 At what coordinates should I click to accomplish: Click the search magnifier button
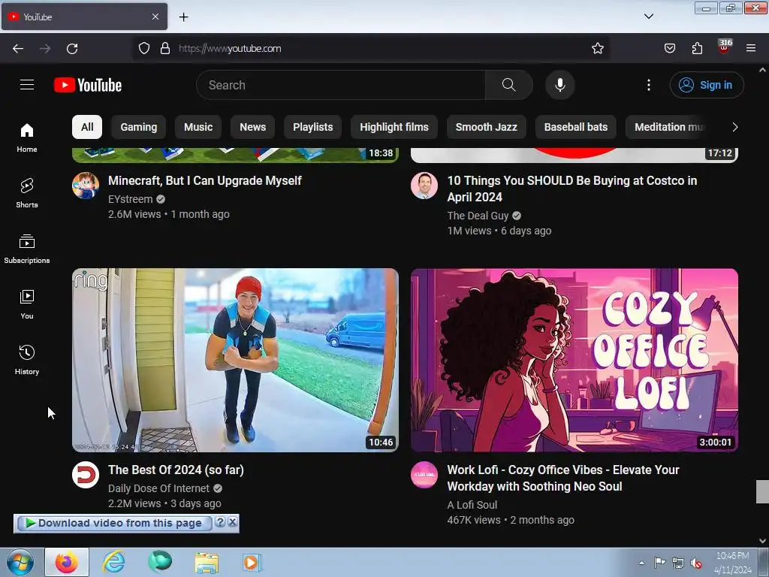pyautogui.click(x=508, y=85)
